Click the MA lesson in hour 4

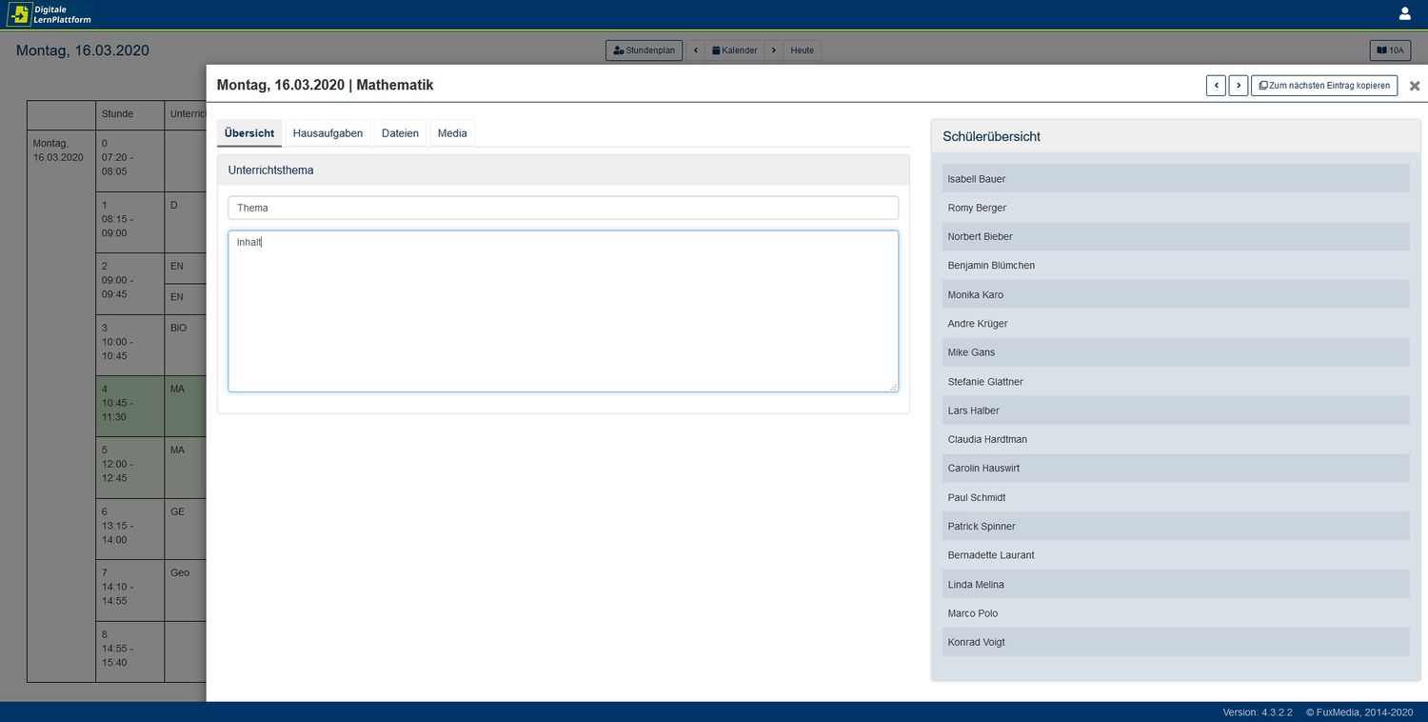[186, 406]
